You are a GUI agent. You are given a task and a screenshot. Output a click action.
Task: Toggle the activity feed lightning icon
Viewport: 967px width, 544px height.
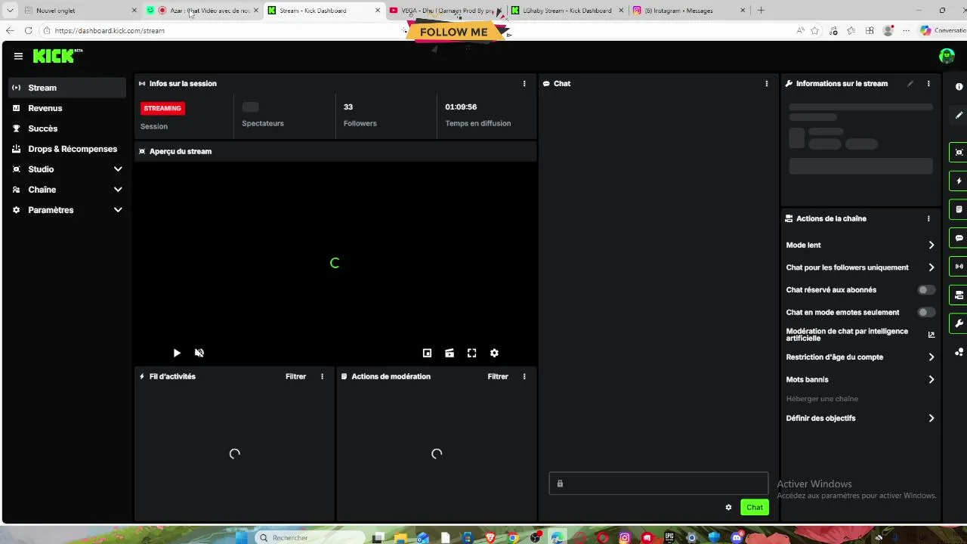click(x=959, y=181)
